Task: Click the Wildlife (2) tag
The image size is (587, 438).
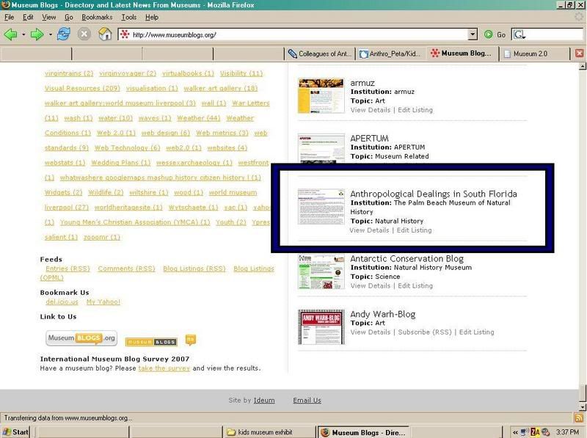Action: click(106, 192)
